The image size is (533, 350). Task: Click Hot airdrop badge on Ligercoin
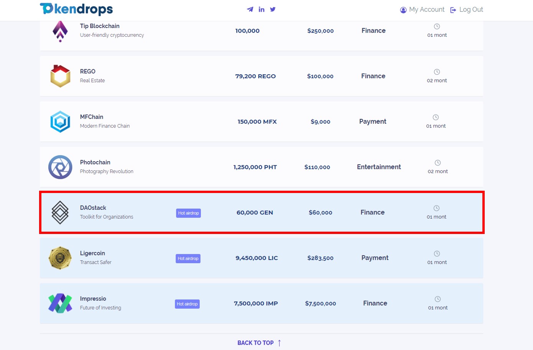[x=188, y=258]
